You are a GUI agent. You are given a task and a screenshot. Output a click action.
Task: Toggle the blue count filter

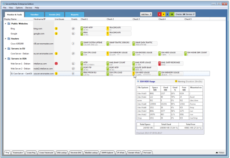[167, 14]
